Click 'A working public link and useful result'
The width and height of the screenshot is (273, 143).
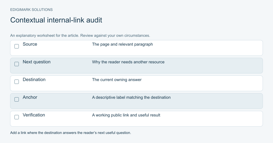(x=126, y=115)
